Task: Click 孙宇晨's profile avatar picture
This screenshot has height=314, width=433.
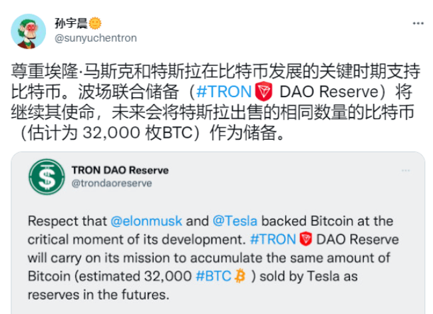Action: point(29,31)
